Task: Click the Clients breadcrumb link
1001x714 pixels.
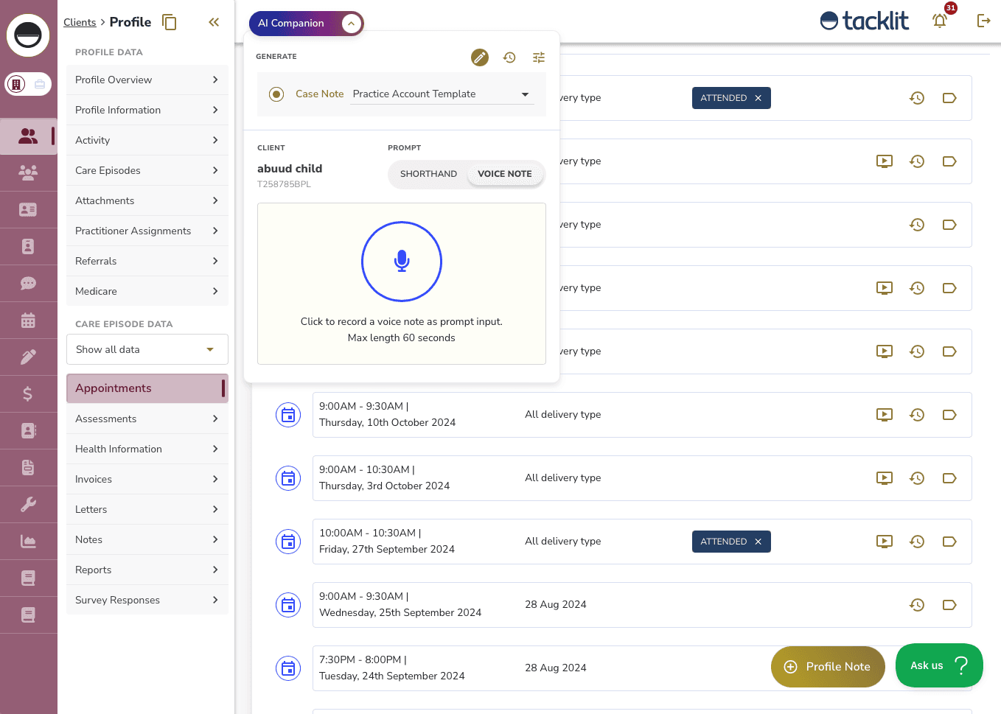Action: [x=80, y=23]
